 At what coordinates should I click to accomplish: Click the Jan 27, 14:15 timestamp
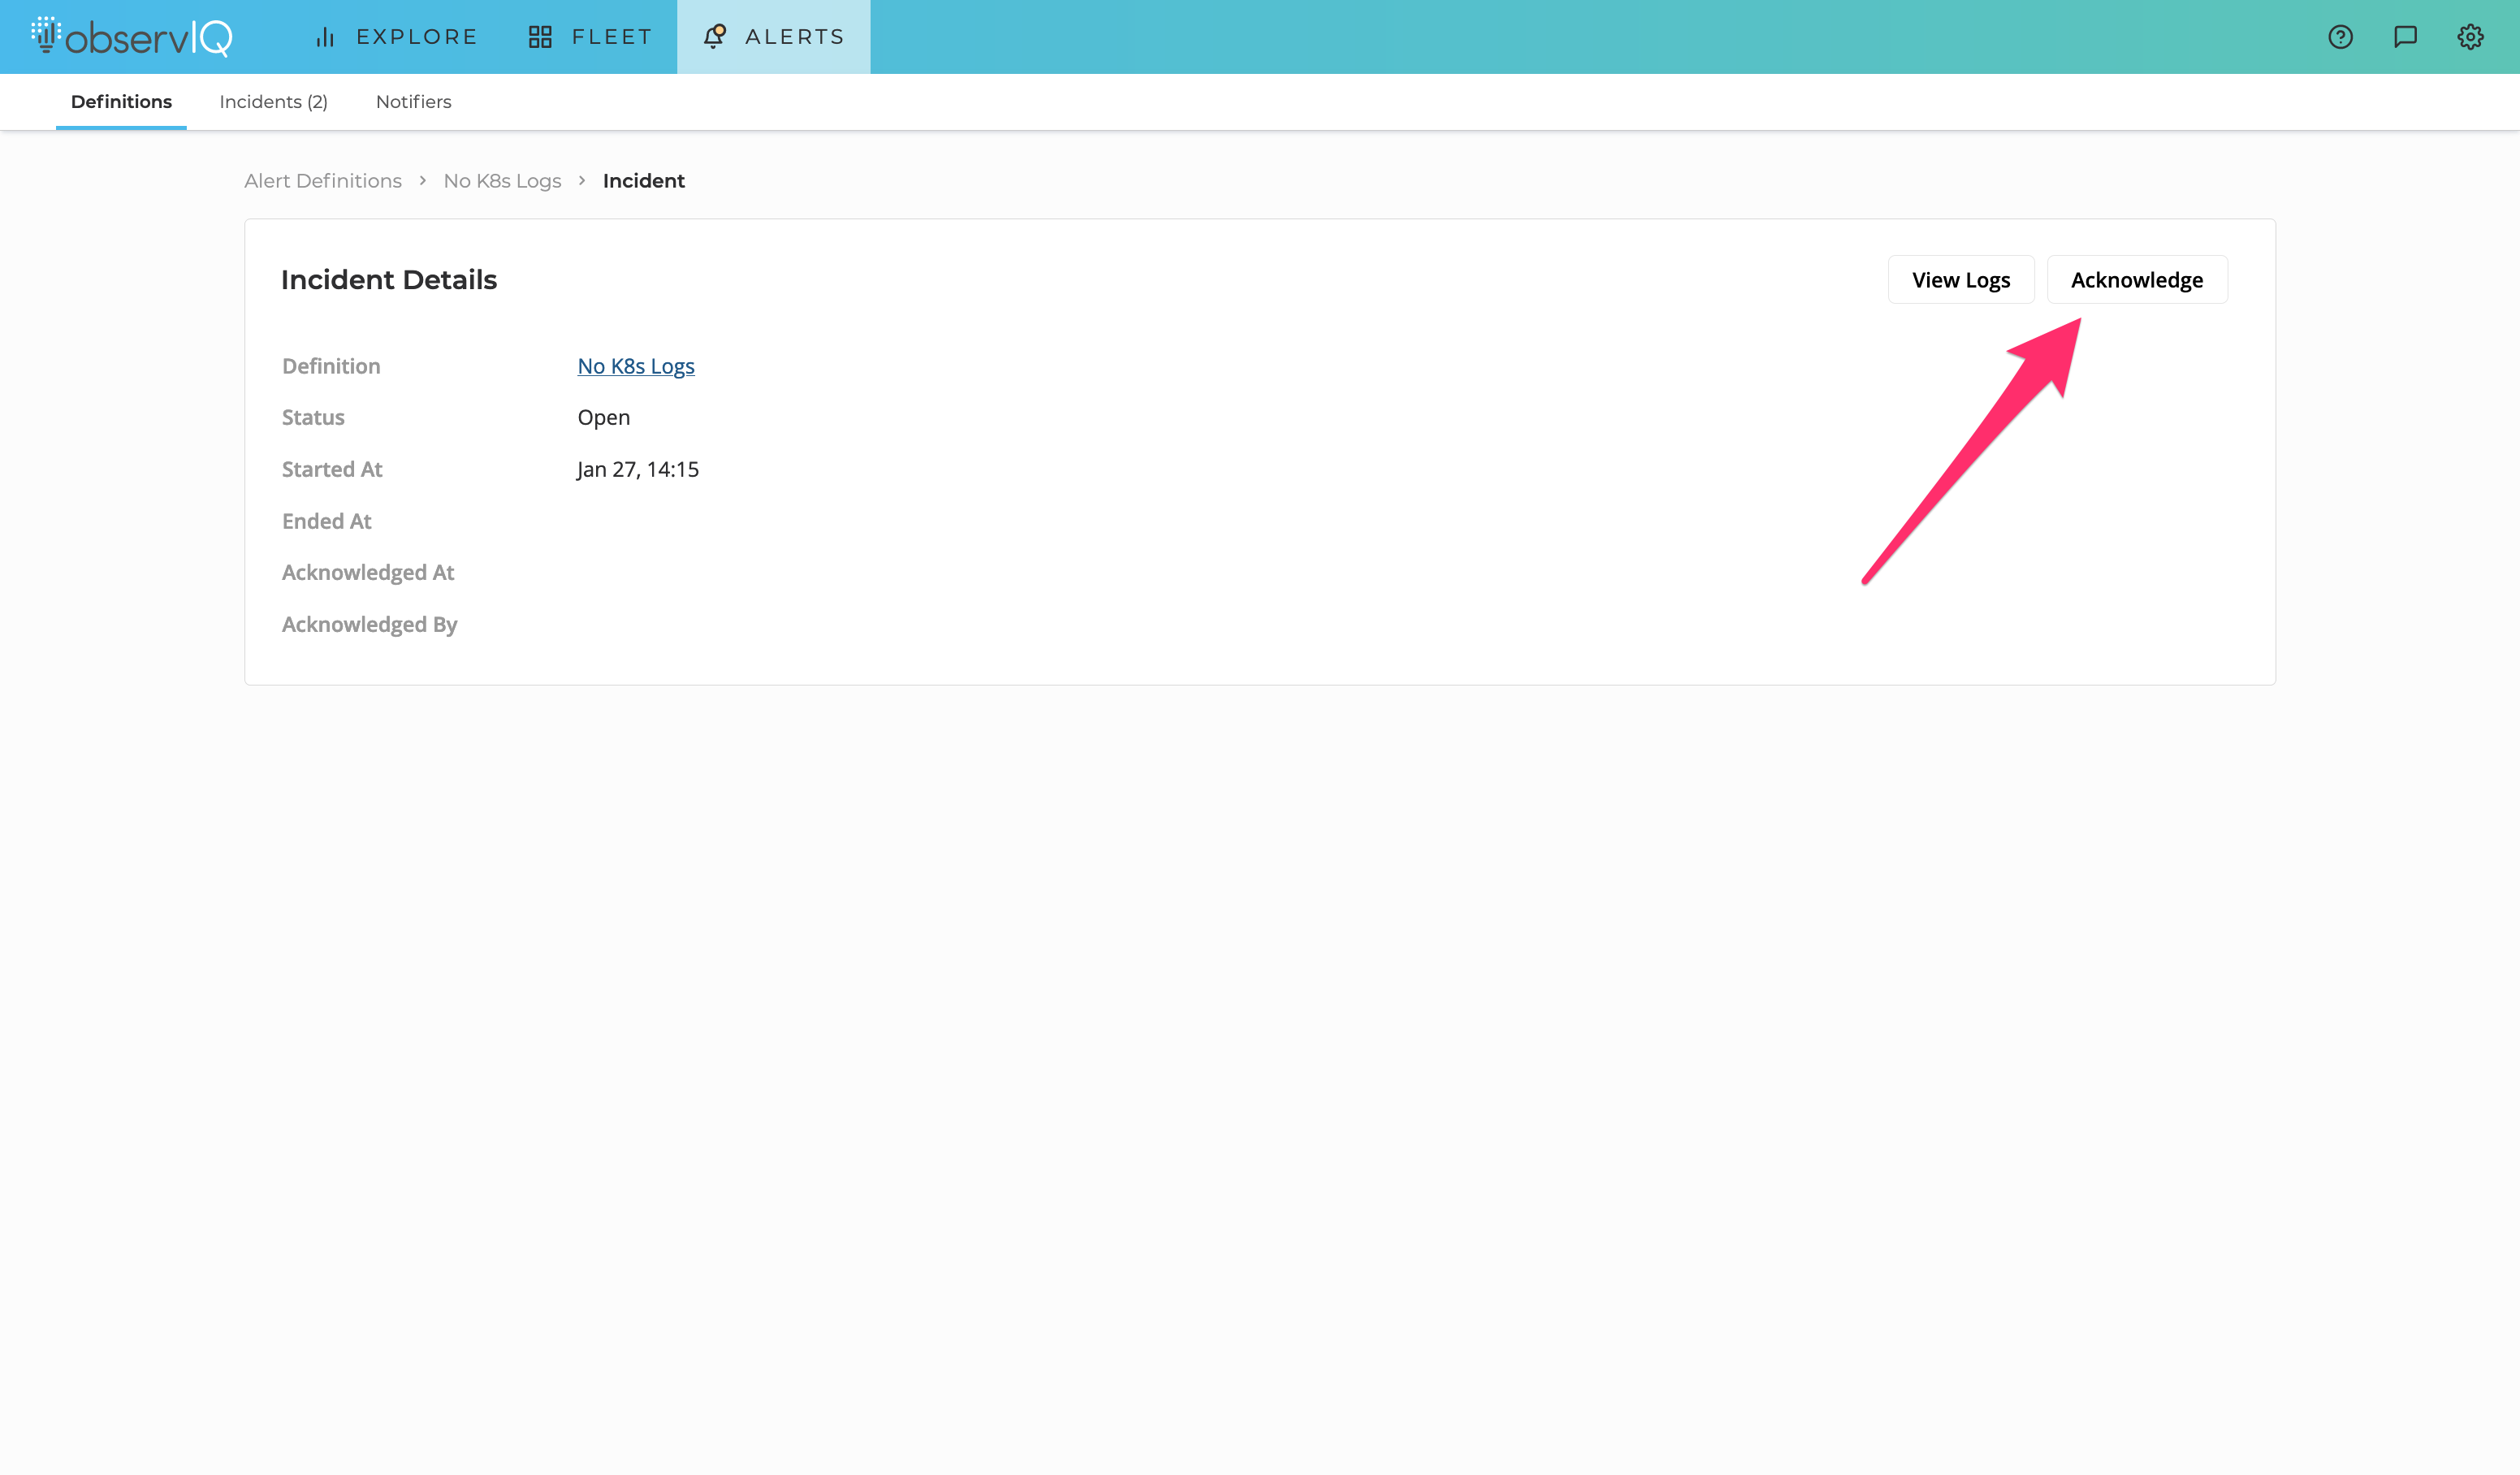[x=638, y=469]
